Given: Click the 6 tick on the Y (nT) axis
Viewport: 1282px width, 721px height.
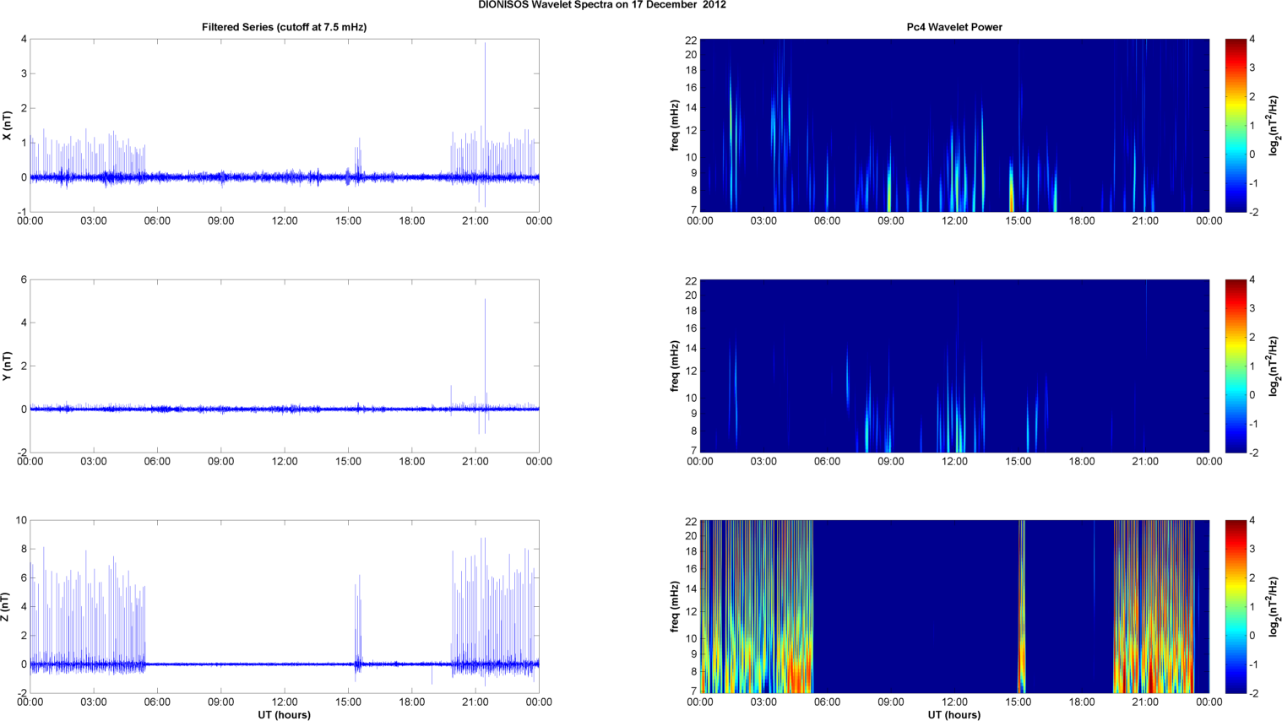Looking at the screenshot, I should (24, 279).
